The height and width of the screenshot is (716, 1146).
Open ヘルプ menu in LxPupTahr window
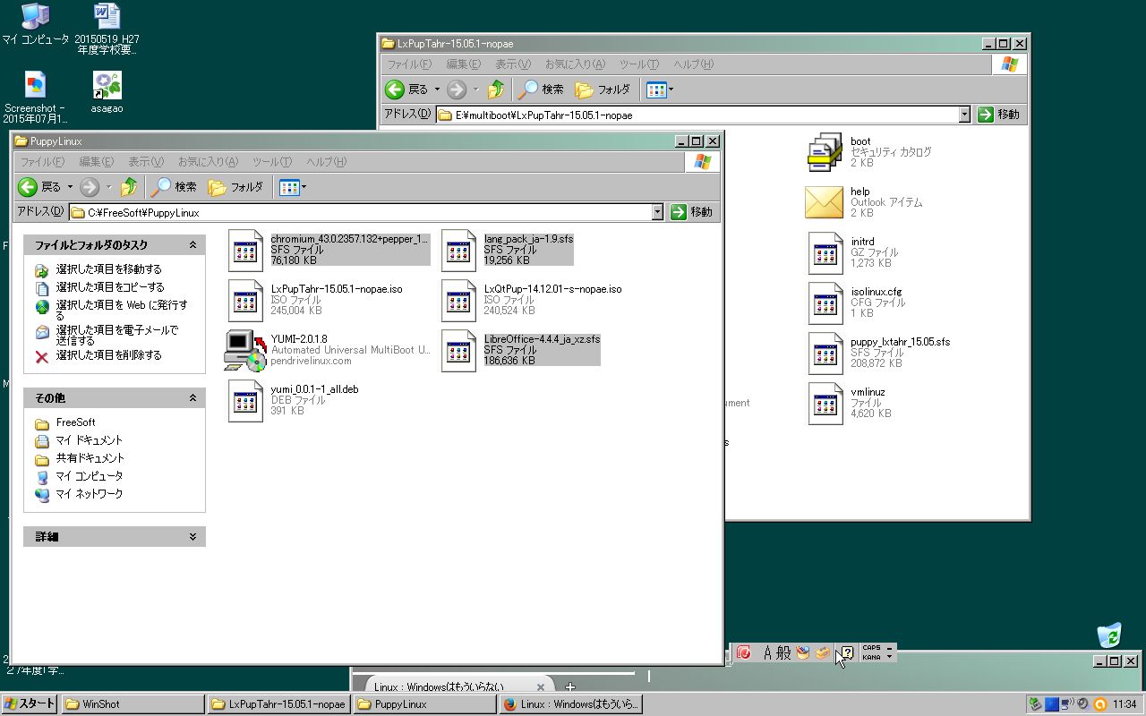pyautogui.click(x=693, y=64)
